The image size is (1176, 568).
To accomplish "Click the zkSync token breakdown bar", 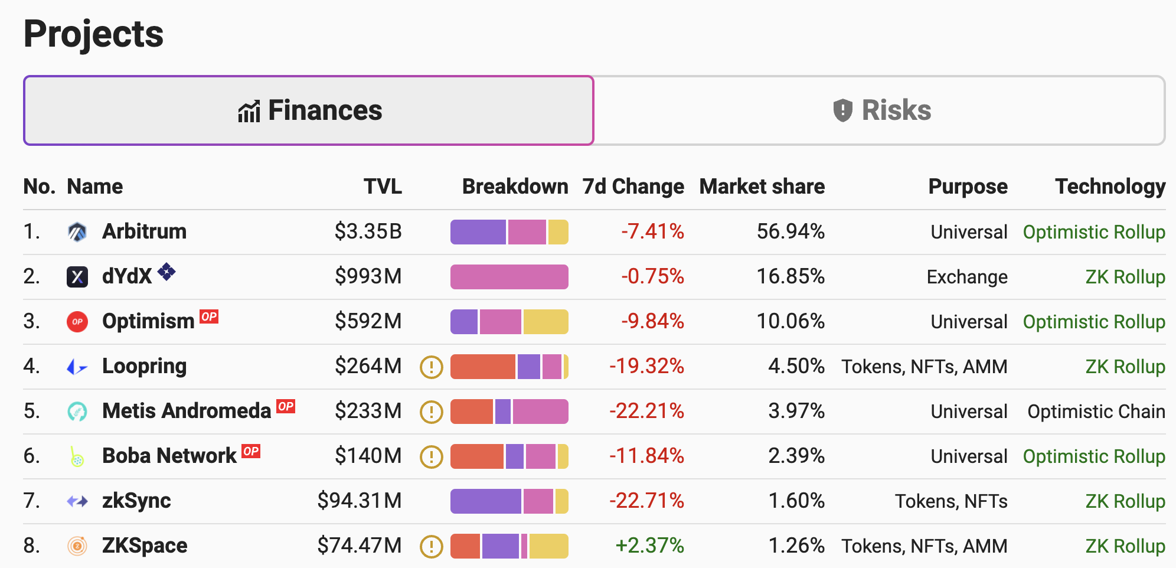I will tap(509, 501).
